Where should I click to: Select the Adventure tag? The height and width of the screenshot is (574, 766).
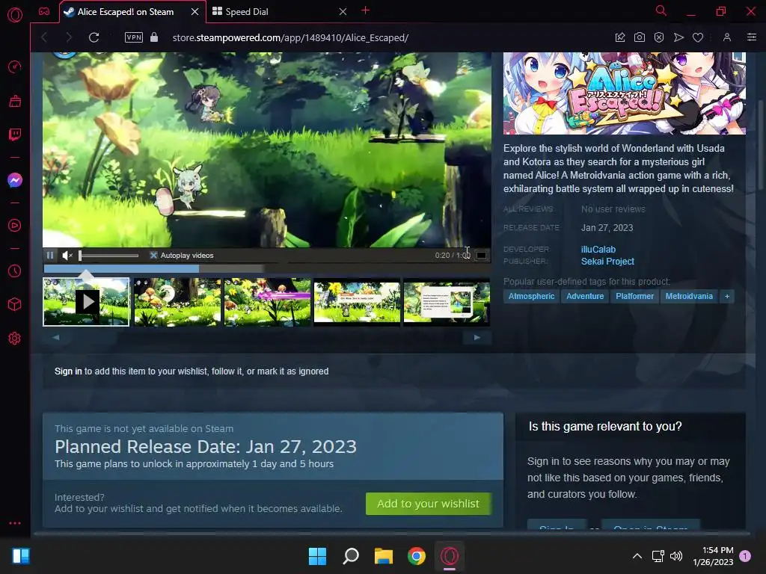click(585, 296)
